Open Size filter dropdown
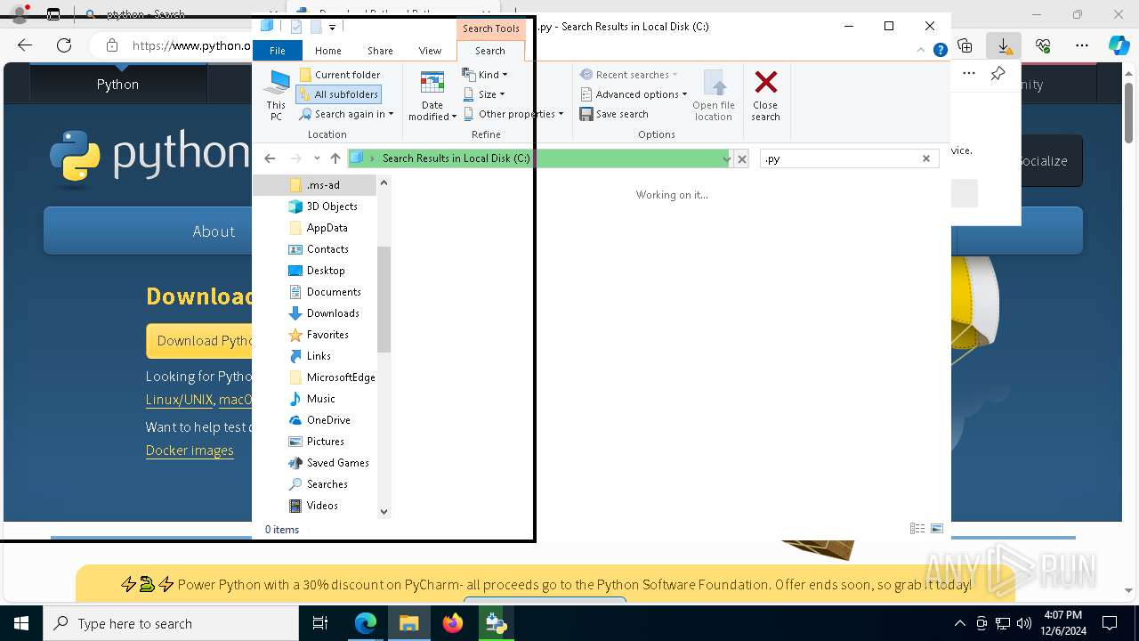This screenshot has width=1139, height=641. point(483,94)
